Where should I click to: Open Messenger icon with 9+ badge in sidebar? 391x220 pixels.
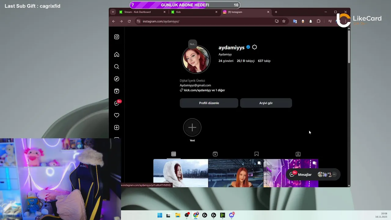pos(117,103)
